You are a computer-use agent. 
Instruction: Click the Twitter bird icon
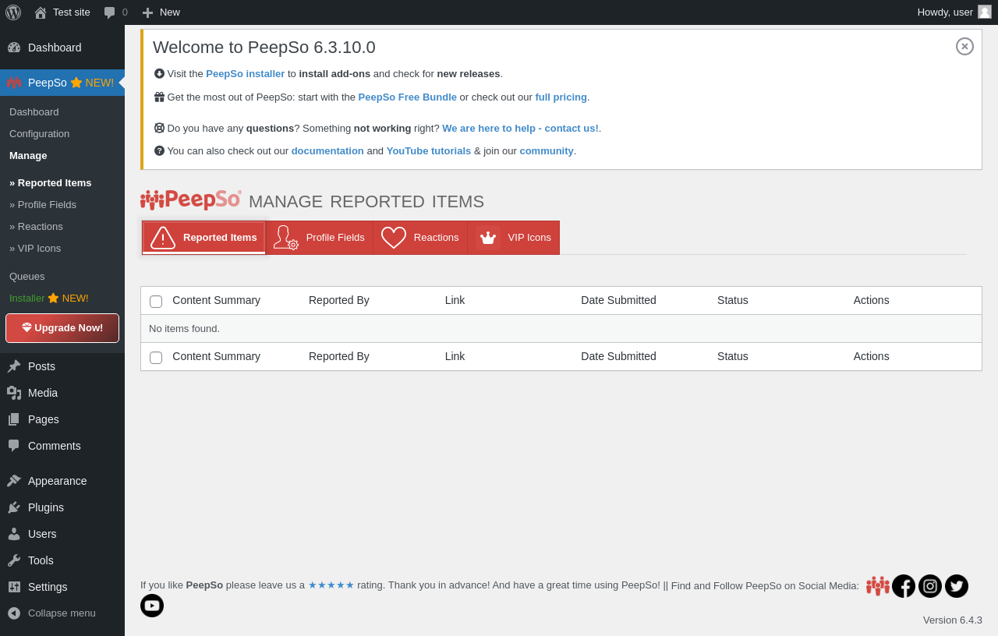957,586
